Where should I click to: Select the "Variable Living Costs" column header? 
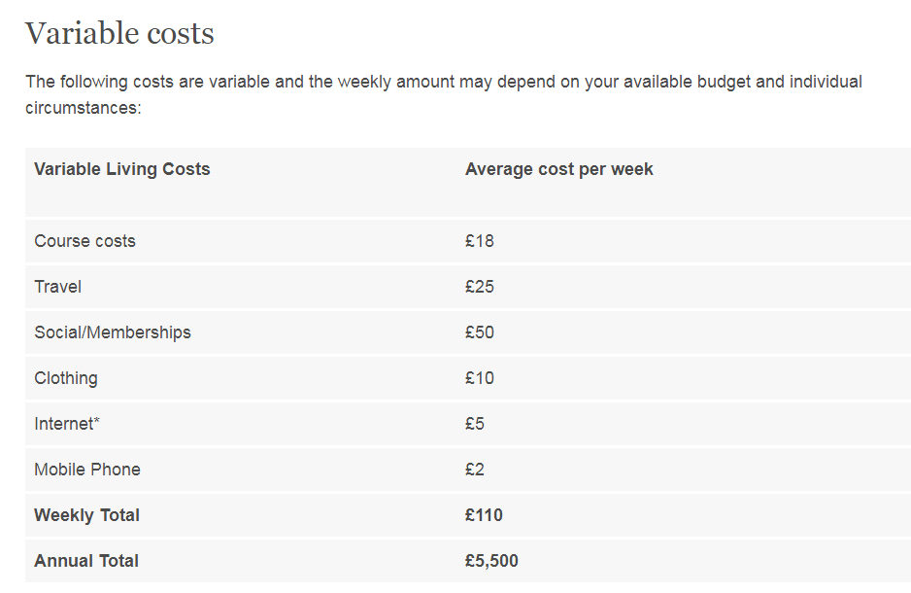coord(122,169)
